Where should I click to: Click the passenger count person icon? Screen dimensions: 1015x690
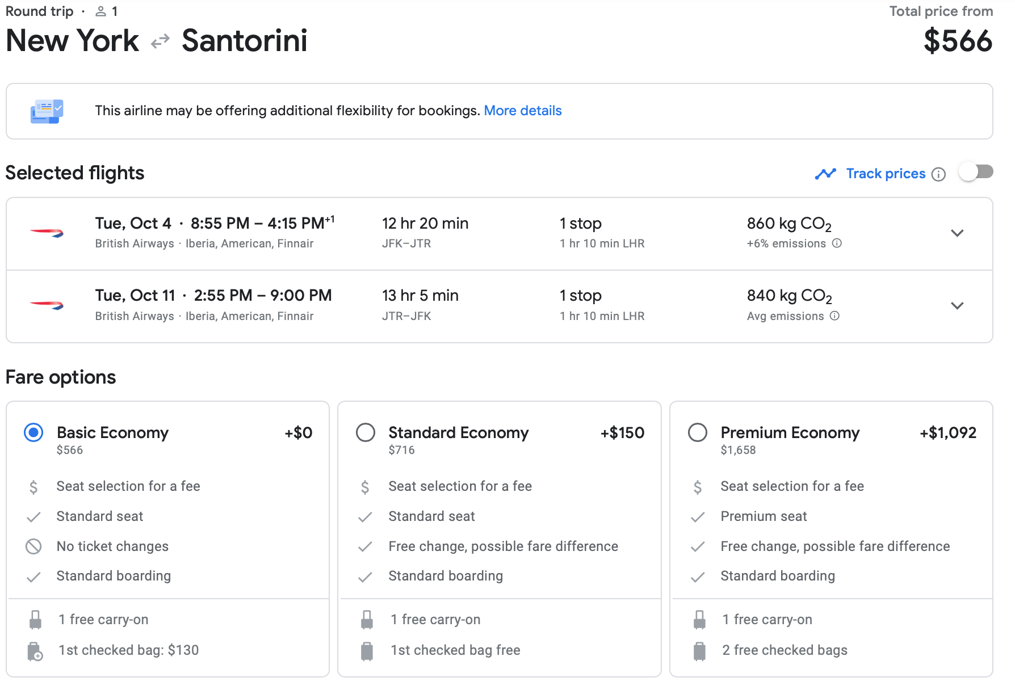click(100, 11)
